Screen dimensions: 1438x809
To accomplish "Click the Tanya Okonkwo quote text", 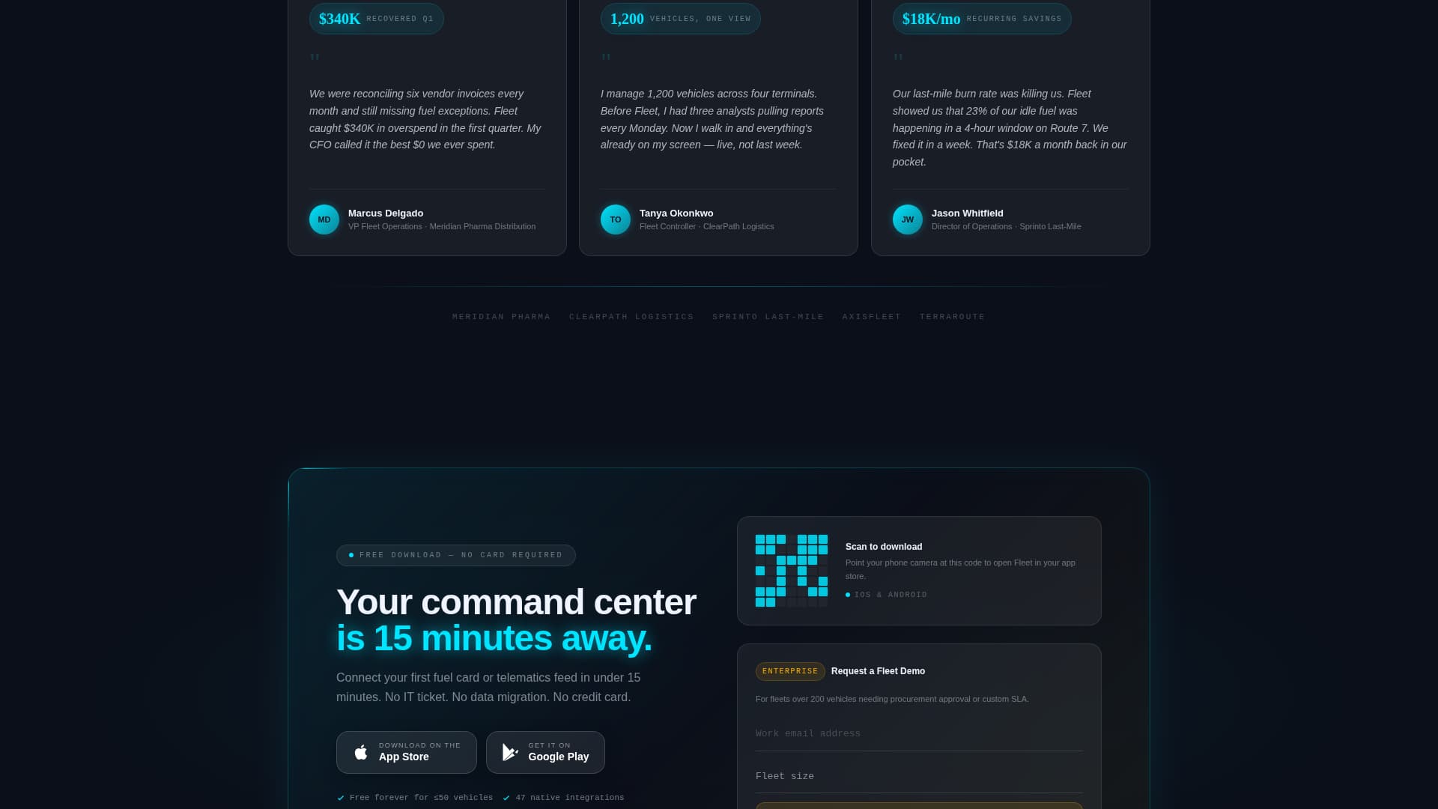I will (x=712, y=119).
